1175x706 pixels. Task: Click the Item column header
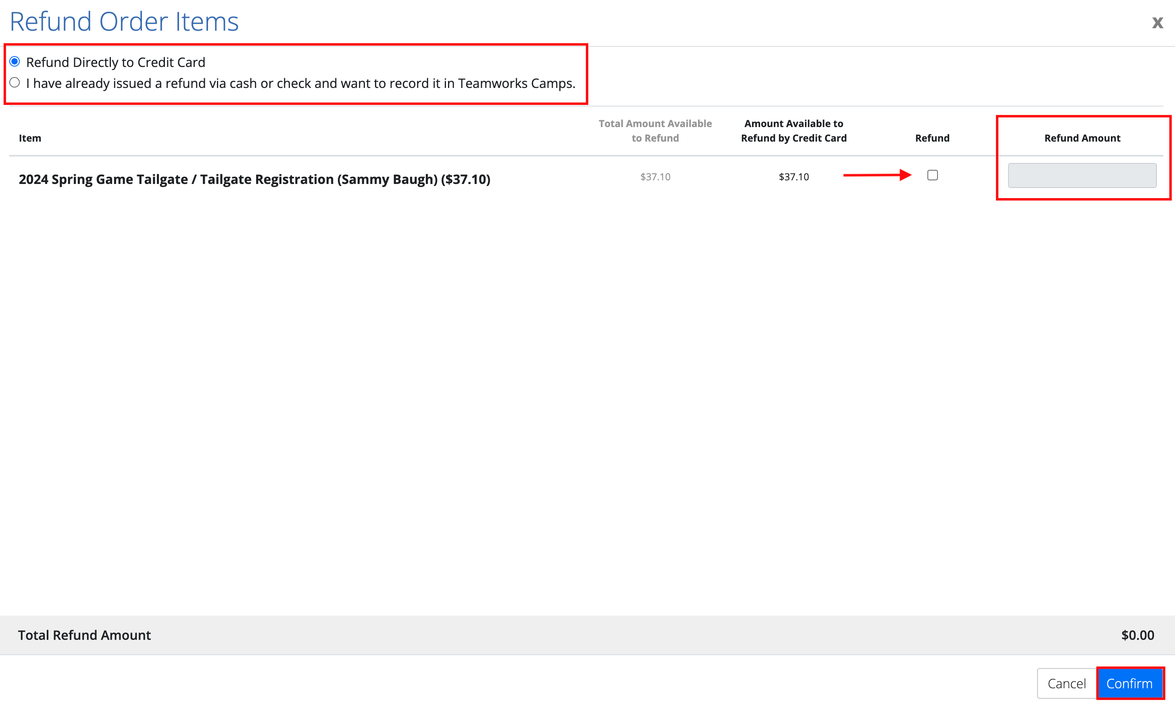[30, 138]
